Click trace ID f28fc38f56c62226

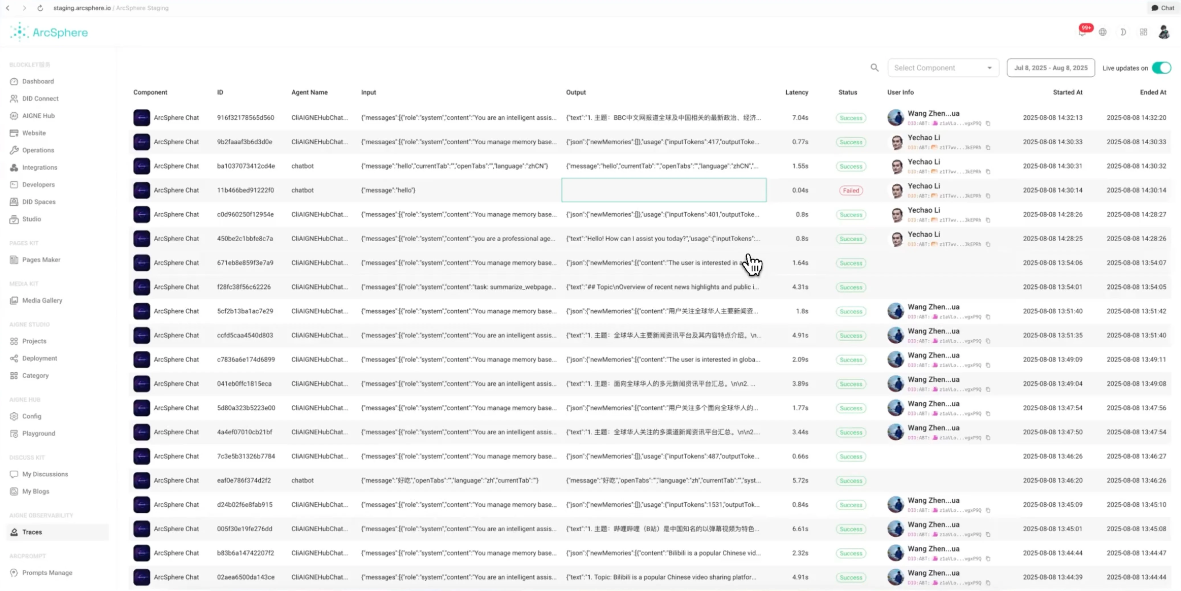click(x=244, y=287)
